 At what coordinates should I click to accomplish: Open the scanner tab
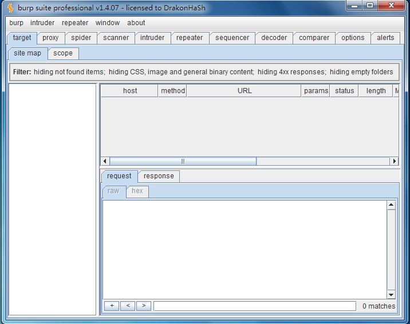point(116,38)
